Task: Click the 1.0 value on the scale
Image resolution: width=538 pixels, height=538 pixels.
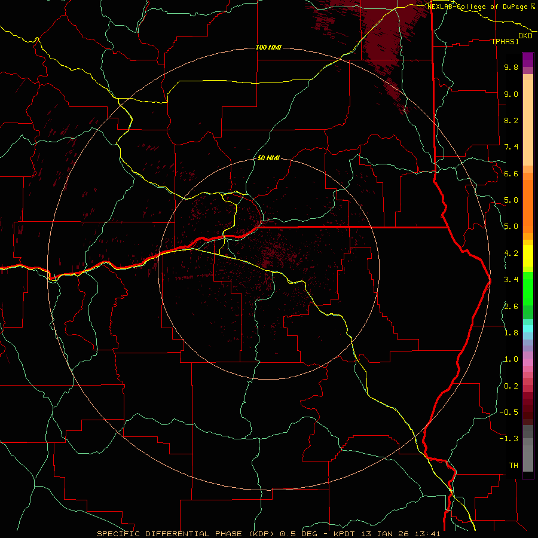Action: 511,359
